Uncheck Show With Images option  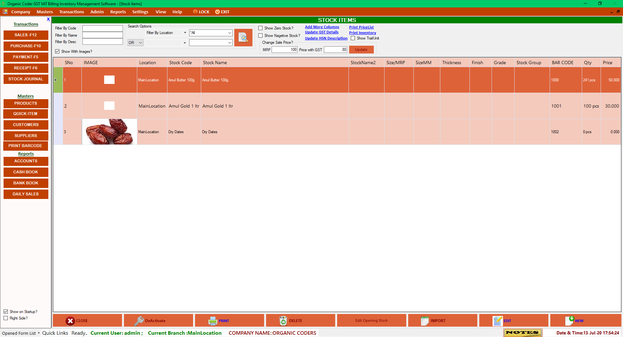pos(57,51)
